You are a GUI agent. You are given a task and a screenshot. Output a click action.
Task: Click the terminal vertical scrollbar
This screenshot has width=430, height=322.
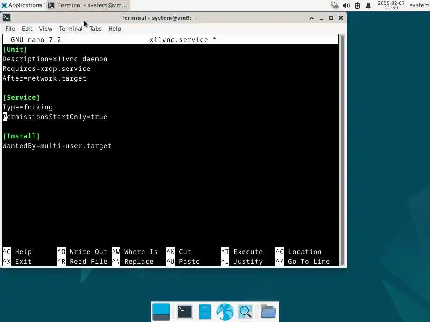[342, 150]
